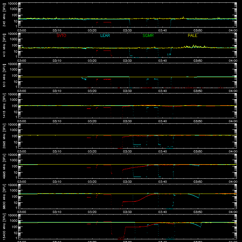Select the 610 MHz [SFU] axis label

[x=4, y=75]
